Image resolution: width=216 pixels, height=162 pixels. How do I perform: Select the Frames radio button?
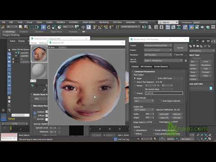tap(135, 93)
